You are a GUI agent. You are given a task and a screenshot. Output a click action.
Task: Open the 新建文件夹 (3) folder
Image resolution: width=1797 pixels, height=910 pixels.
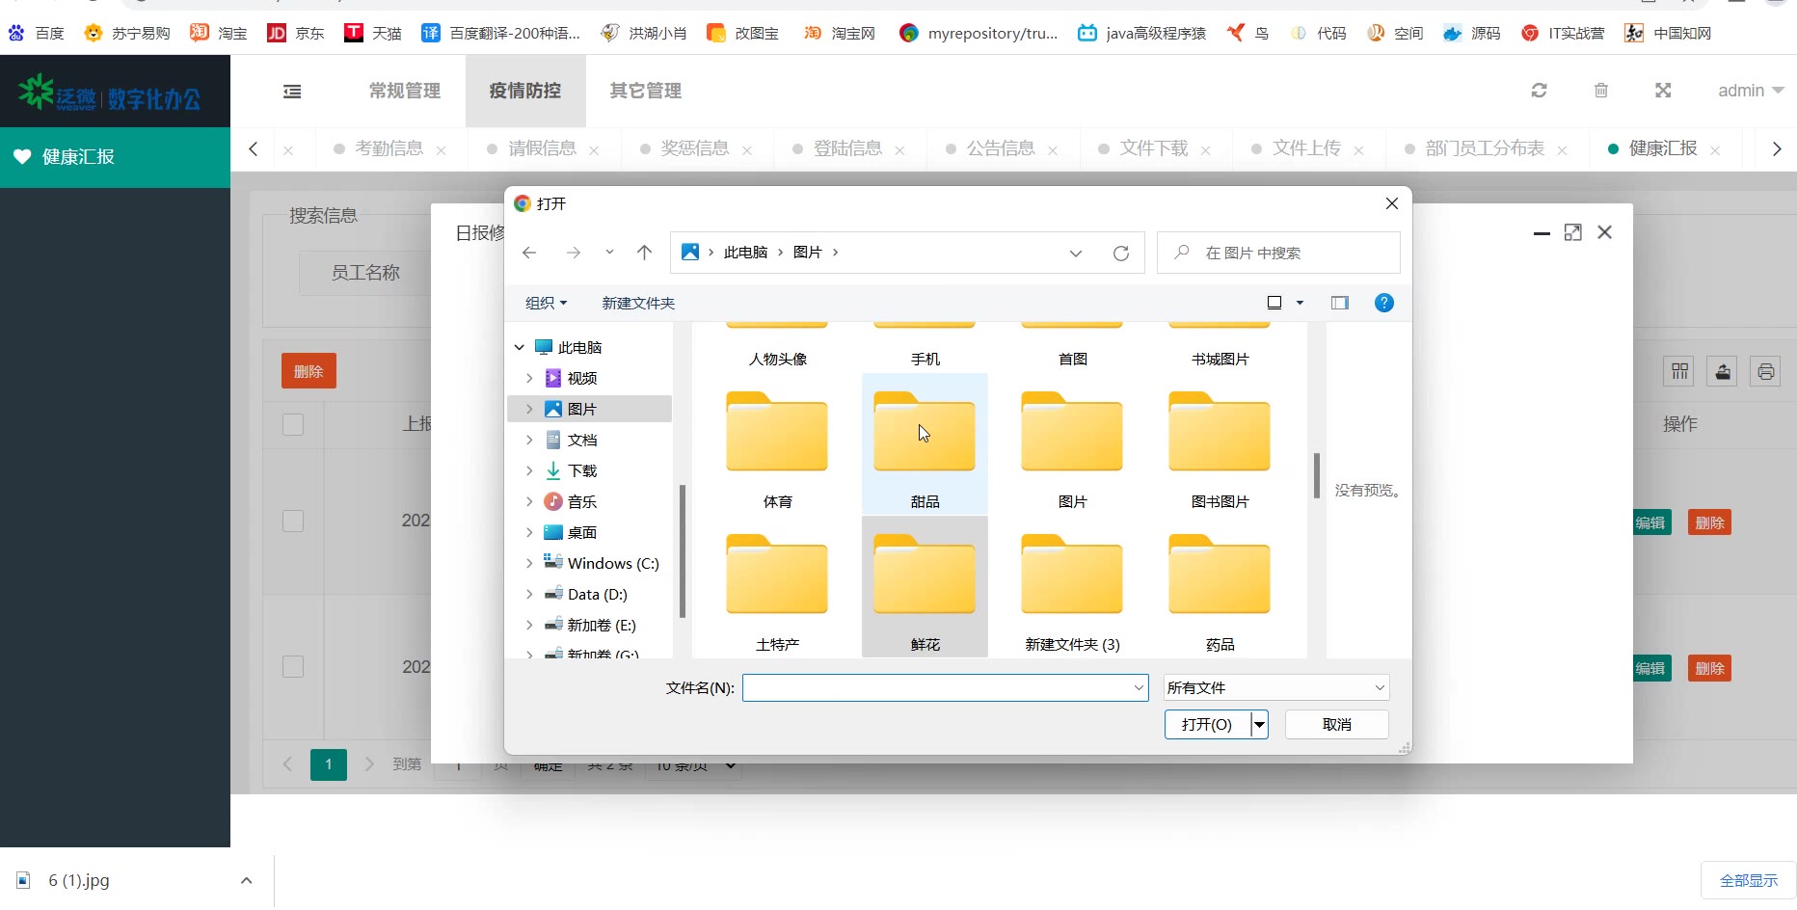[x=1072, y=587]
